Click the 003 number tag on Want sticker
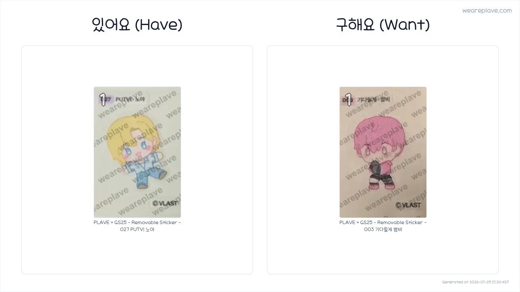520x292 pixels. point(349,99)
